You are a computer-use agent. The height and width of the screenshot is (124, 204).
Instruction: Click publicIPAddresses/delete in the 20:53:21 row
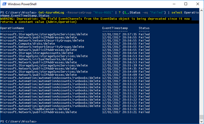(x=55, y=112)
